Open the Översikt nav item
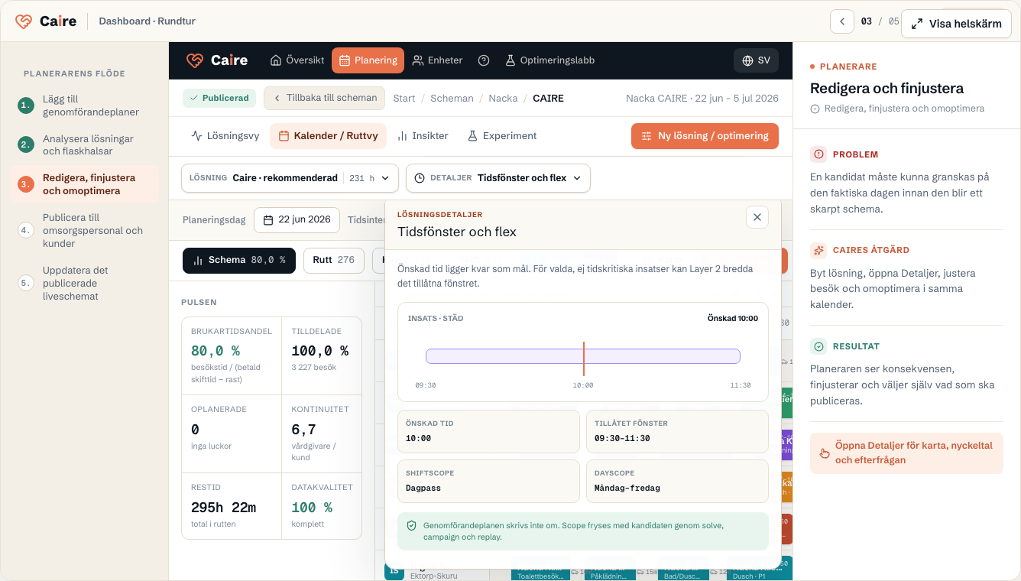 pos(297,60)
